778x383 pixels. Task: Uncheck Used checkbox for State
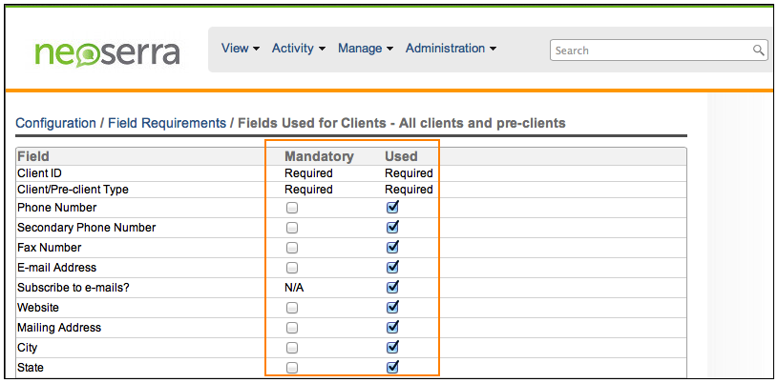pyautogui.click(x=392, y=368)
